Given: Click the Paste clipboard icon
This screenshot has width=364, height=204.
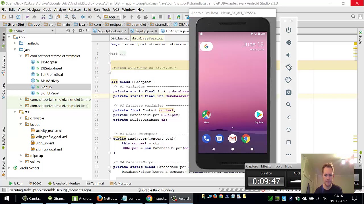Looking at the screenshot, I should pos(58,17).
